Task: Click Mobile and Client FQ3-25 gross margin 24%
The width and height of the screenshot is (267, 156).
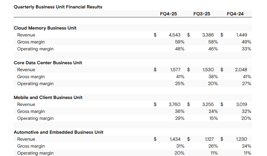Action: tap(213, 111)
